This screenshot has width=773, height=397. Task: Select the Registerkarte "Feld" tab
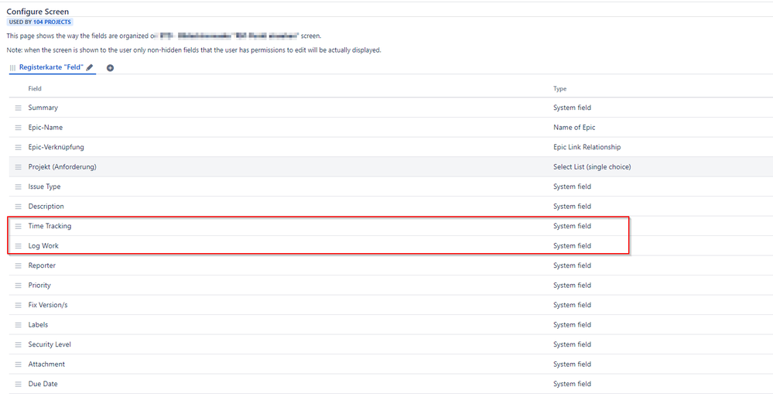tap(51, 67)
